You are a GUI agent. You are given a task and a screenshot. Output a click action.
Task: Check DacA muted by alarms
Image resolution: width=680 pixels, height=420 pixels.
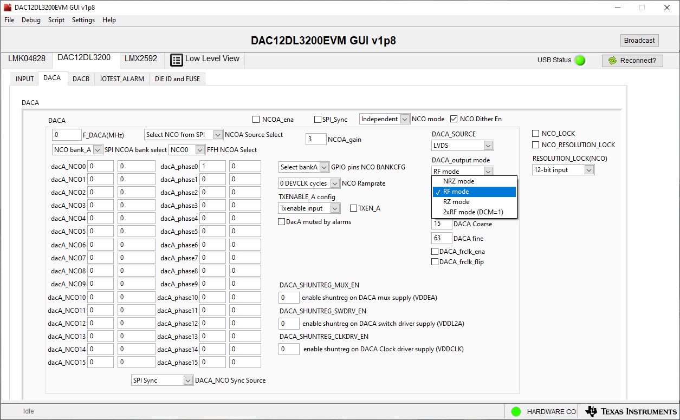click(281, 221)
